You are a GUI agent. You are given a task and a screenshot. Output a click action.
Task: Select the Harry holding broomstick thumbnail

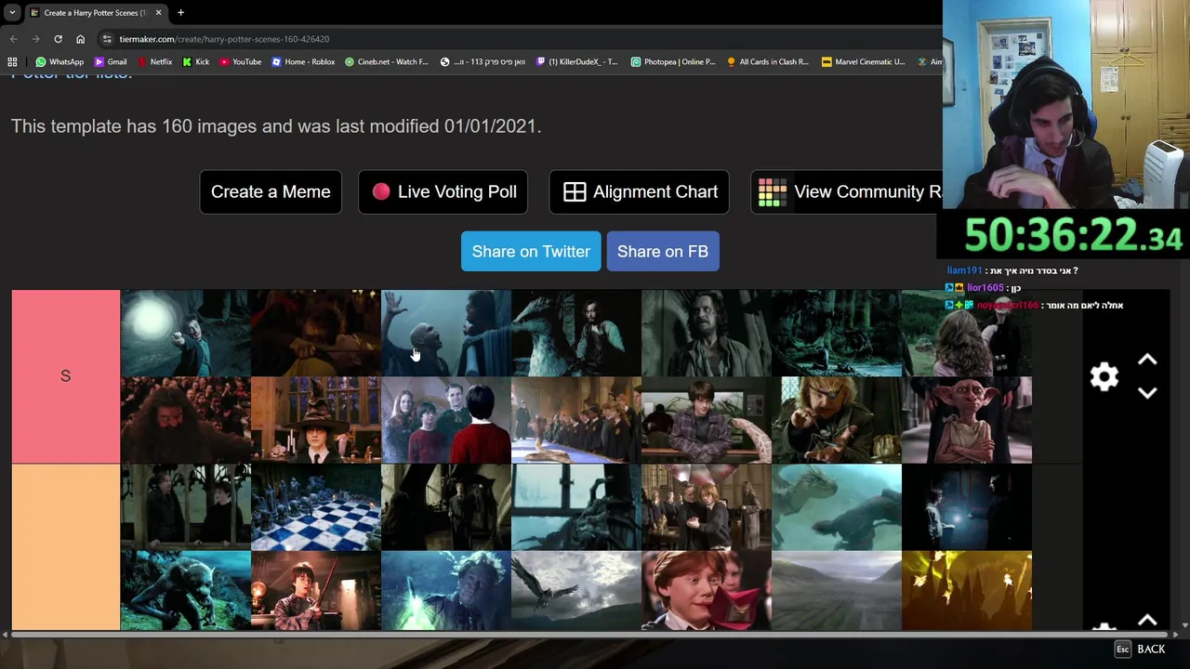tap(315, 591)
